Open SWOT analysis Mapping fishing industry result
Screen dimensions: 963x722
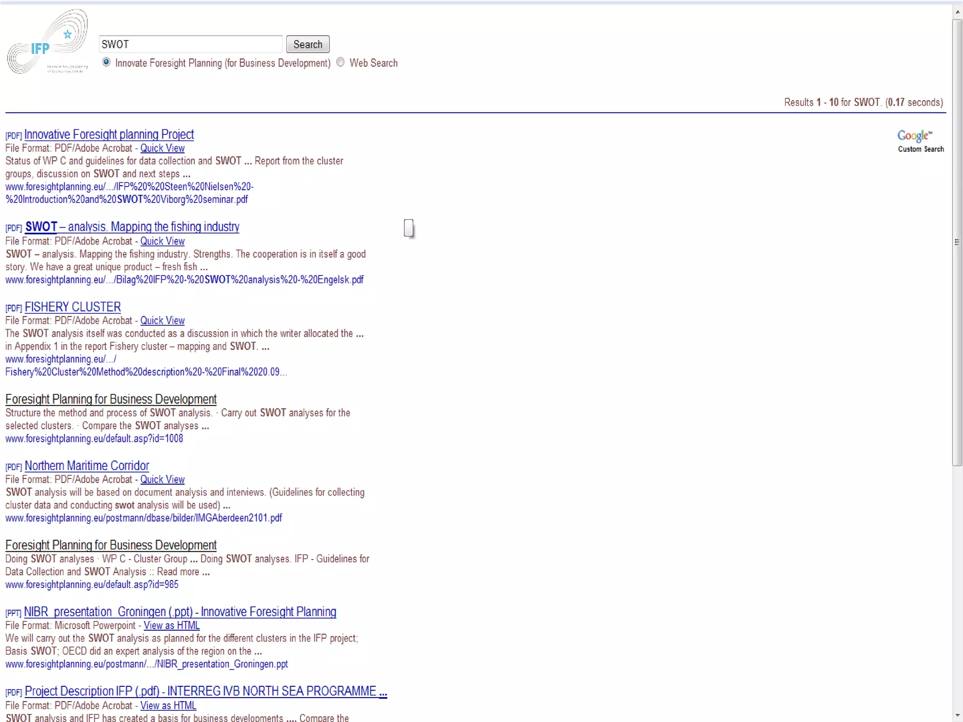pos(132,227)
